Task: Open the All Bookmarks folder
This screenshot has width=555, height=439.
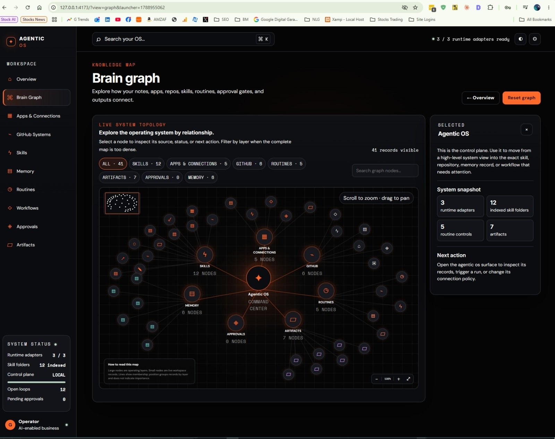Action: click(x=535, y=19)
